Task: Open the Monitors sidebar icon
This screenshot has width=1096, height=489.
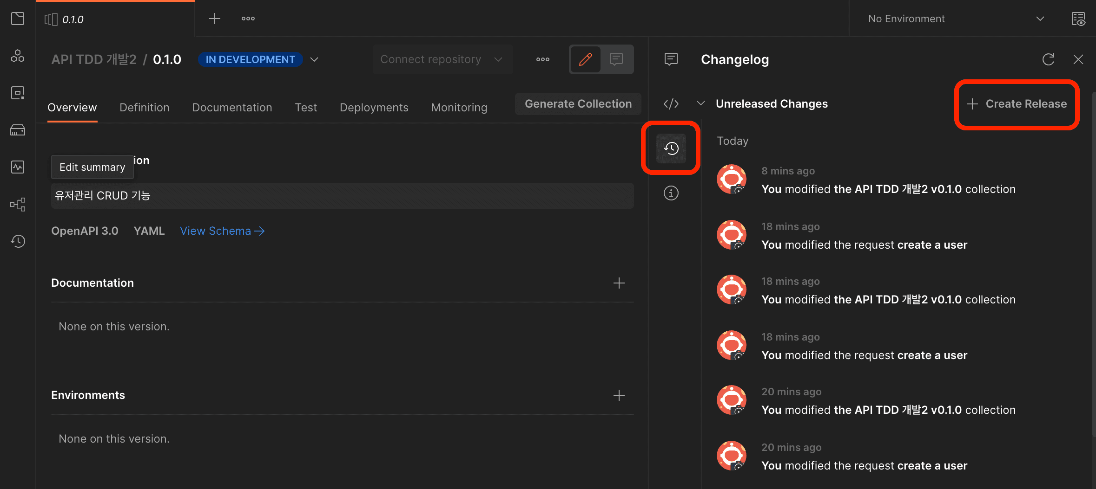Action: pyautogui.click(x=18, y=167)
